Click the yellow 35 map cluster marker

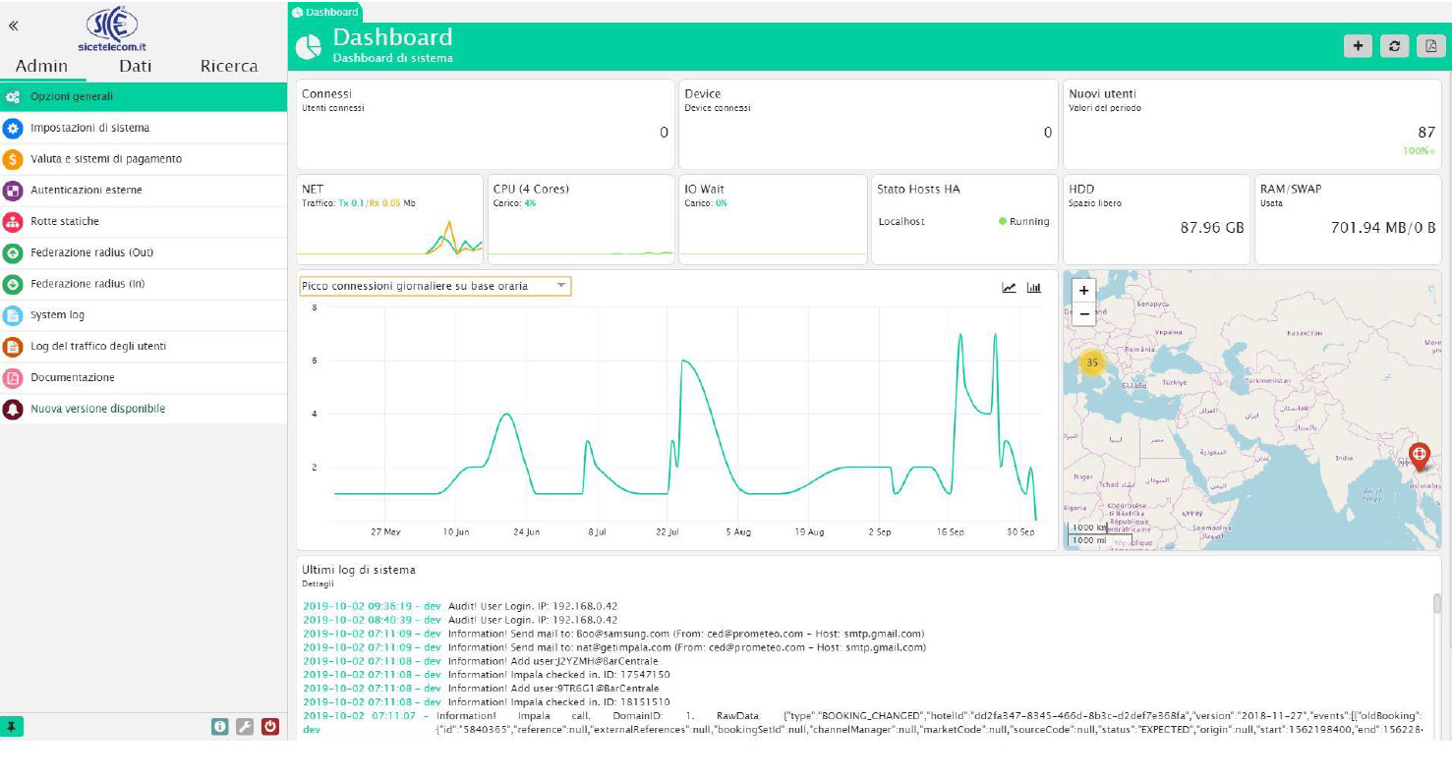(1091, 362)
